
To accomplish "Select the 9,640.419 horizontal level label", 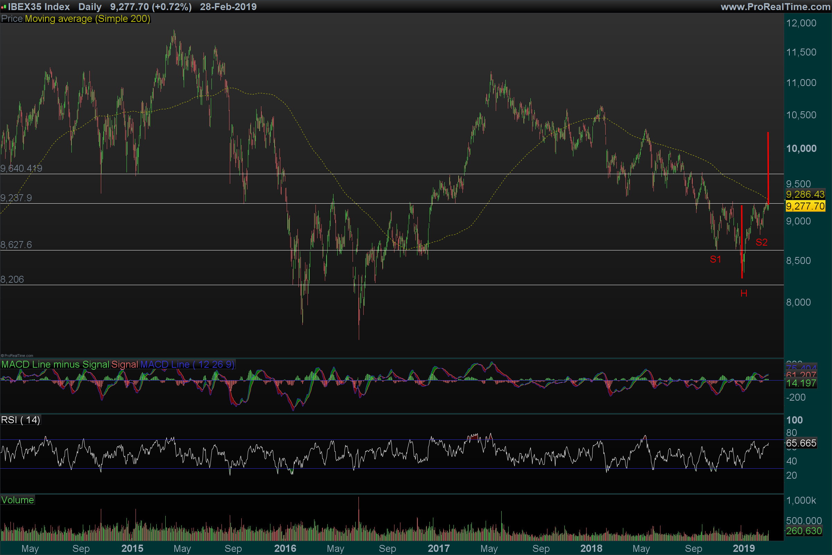I will click(21, 169).
